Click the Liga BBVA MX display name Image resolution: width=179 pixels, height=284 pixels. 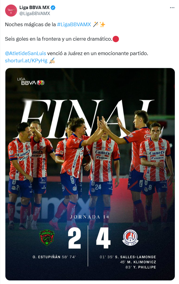(35, 8)
